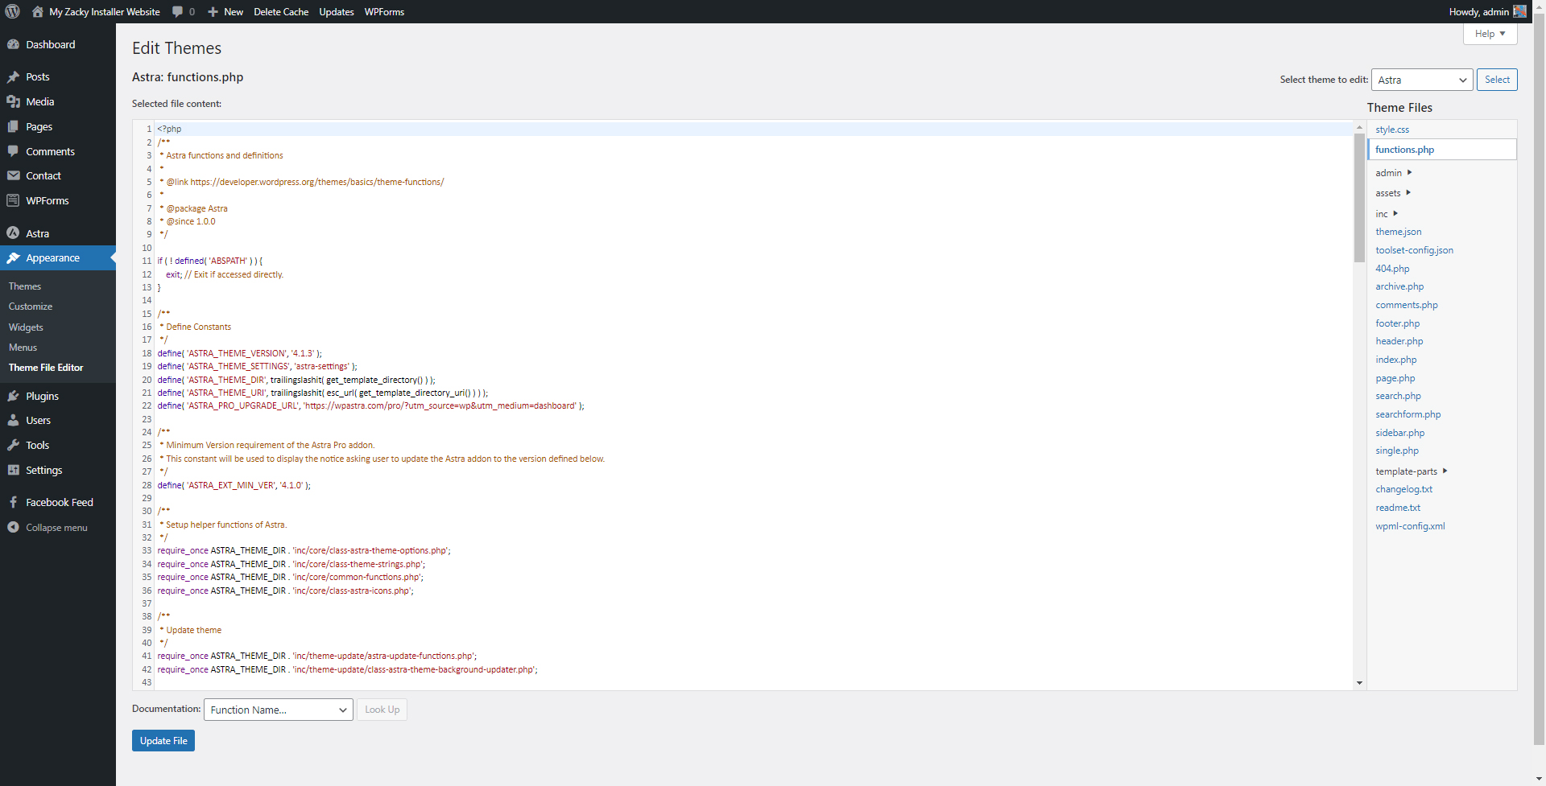Open single.php file
1546x786 pixels.
[1397, 451]
